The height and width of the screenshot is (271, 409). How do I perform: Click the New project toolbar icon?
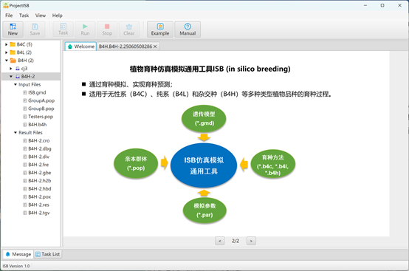13,30
